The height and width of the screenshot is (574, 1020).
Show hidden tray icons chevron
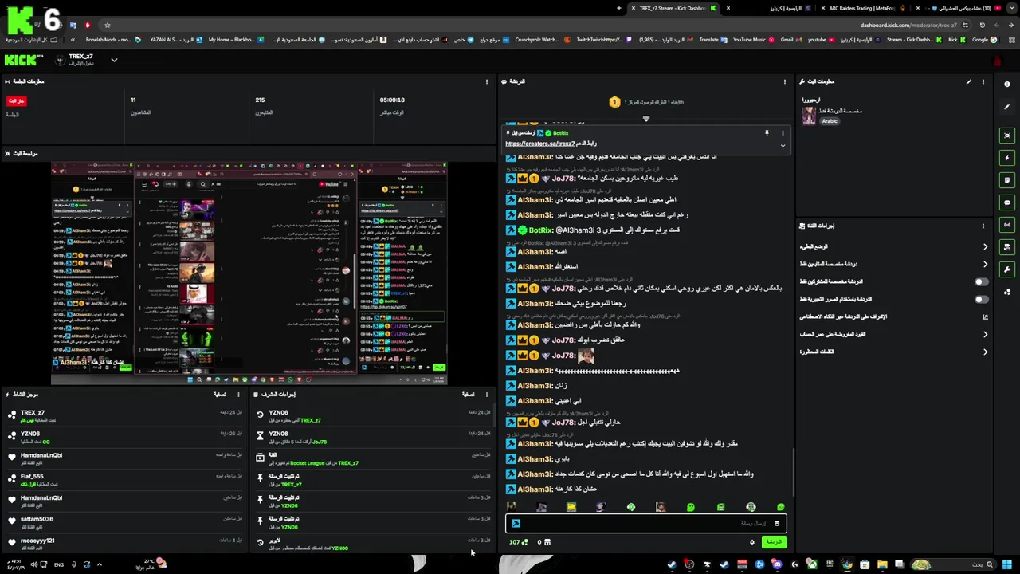(100, 564)
